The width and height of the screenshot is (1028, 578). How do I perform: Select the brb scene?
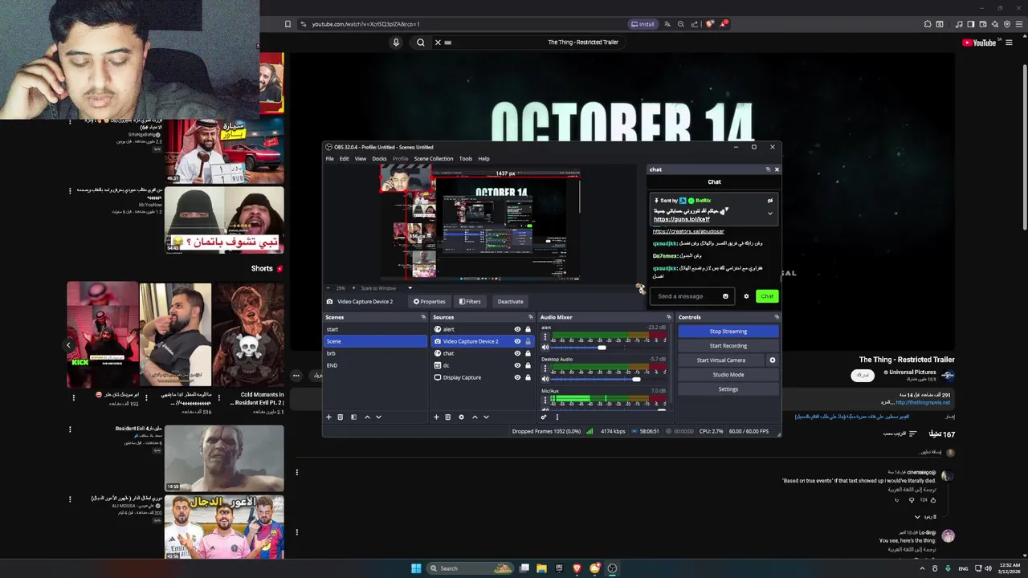tap(375, 353)
